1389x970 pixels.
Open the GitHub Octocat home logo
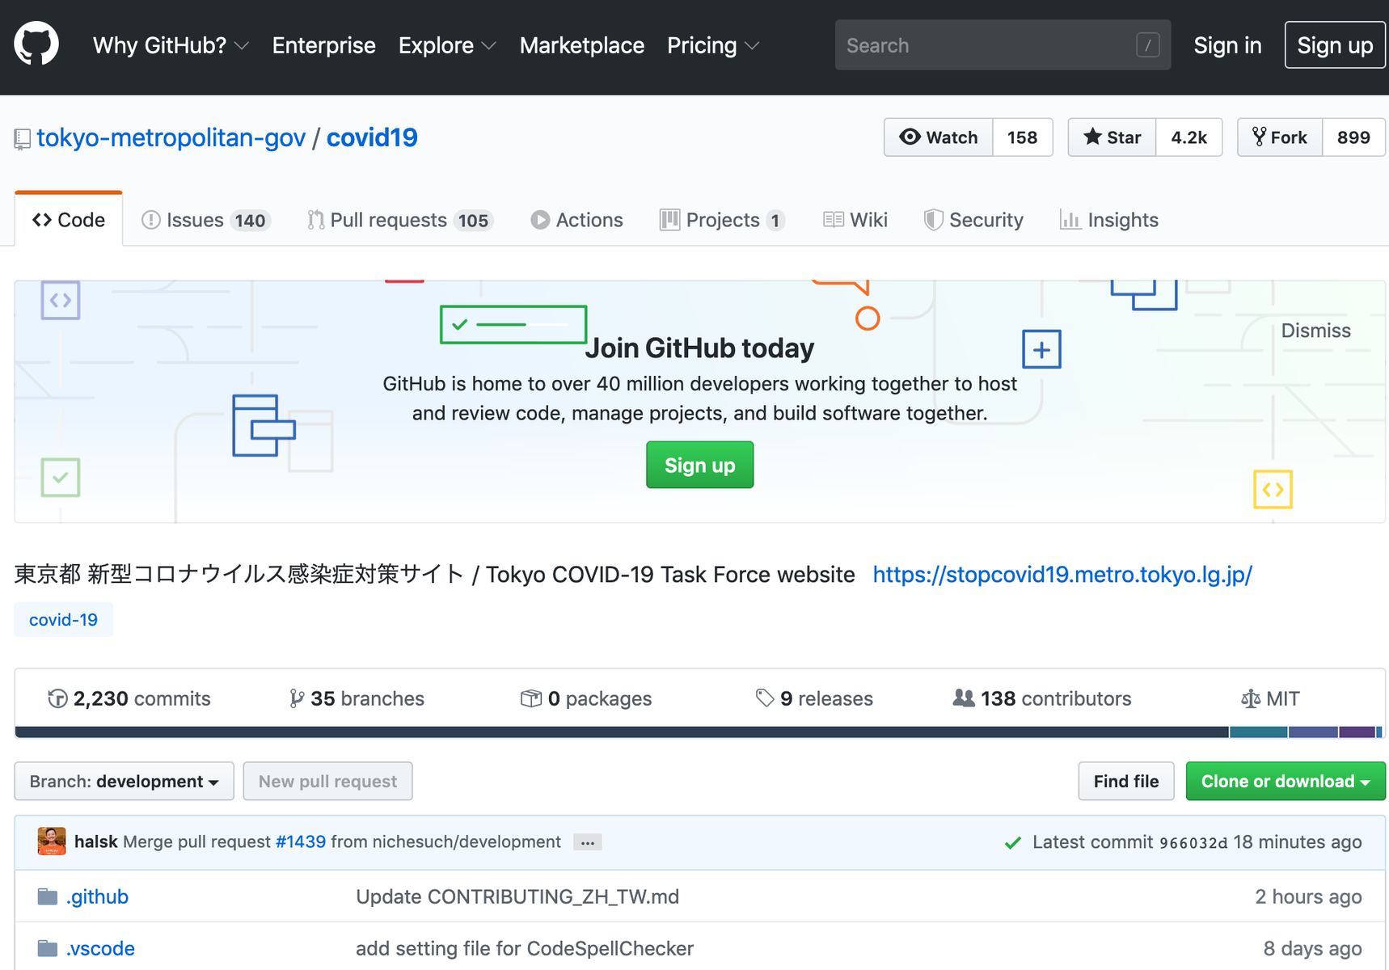(x=36, y=44)
